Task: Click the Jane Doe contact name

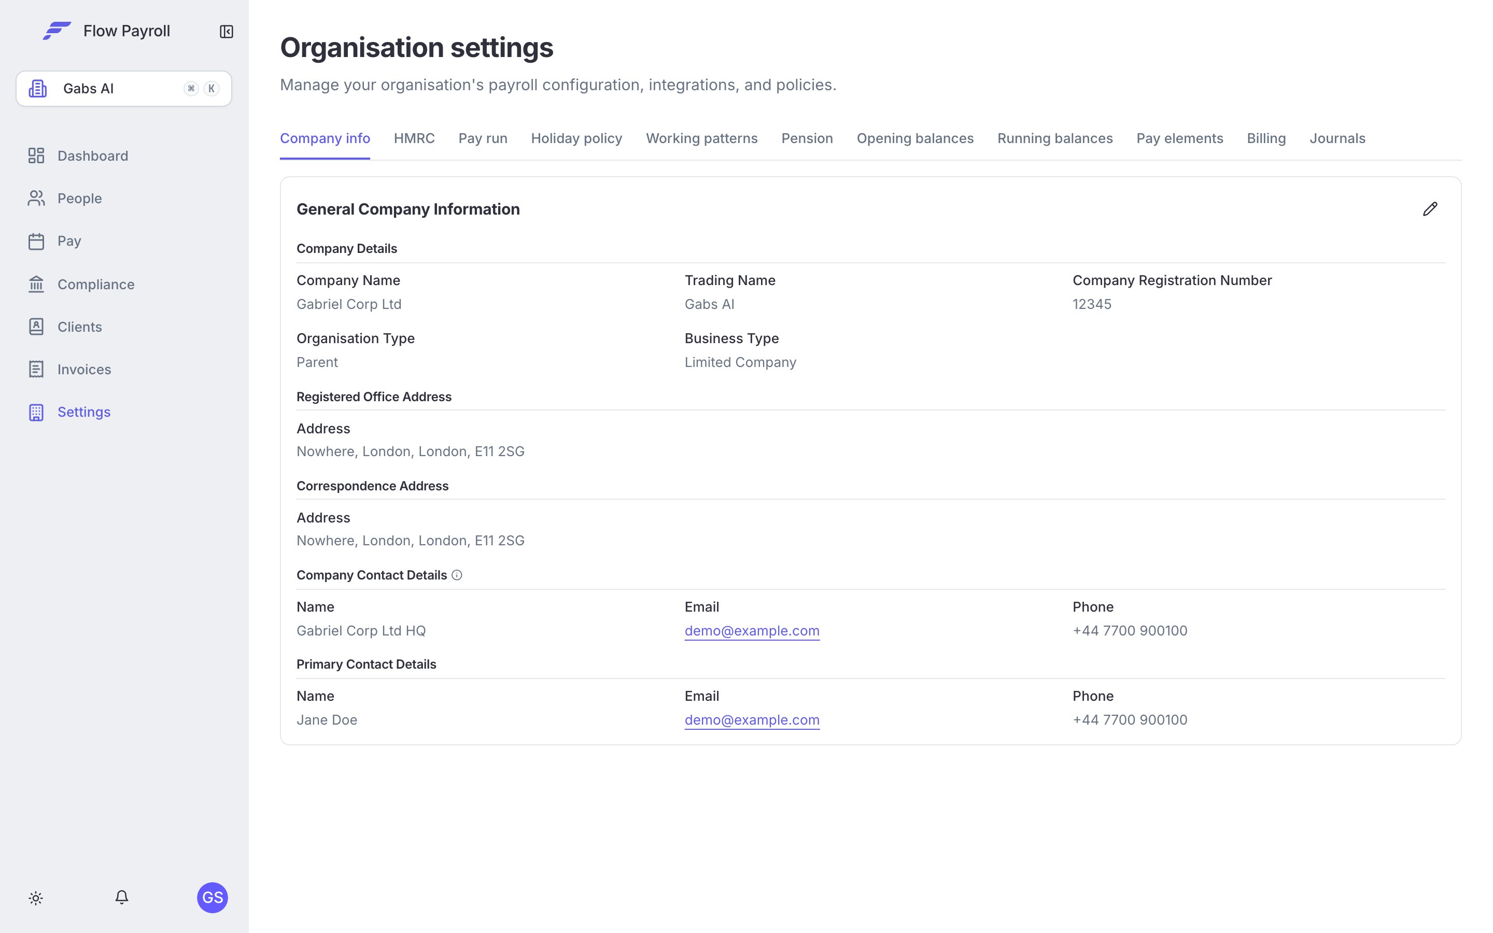Action: [x=327, y=719]
